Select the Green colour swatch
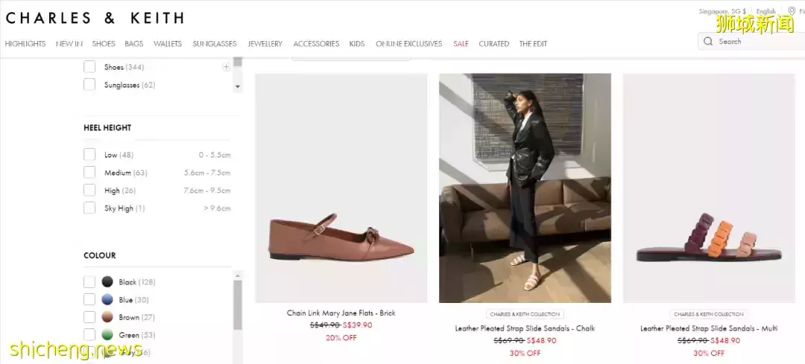Image resolution: width=805 pixels, height=364 pixels. coord(107,335)
